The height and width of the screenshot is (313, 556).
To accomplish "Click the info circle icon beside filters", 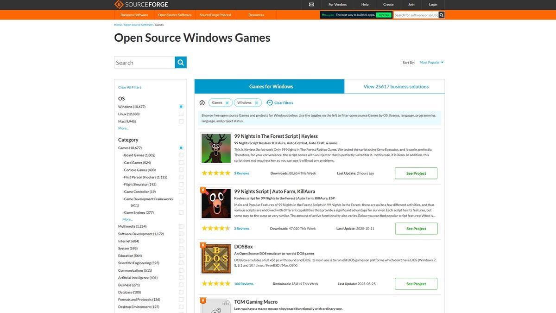I will click(202, 103).
